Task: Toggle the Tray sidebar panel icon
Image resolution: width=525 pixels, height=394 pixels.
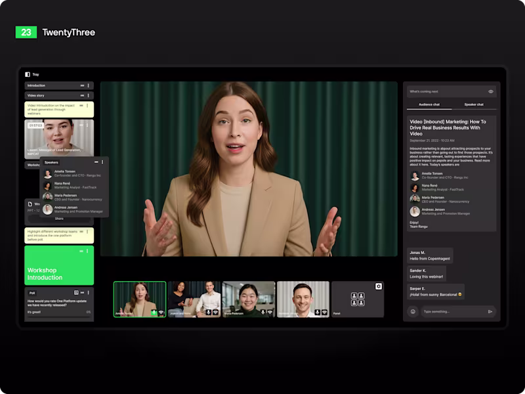Action: tap(28, 74)
